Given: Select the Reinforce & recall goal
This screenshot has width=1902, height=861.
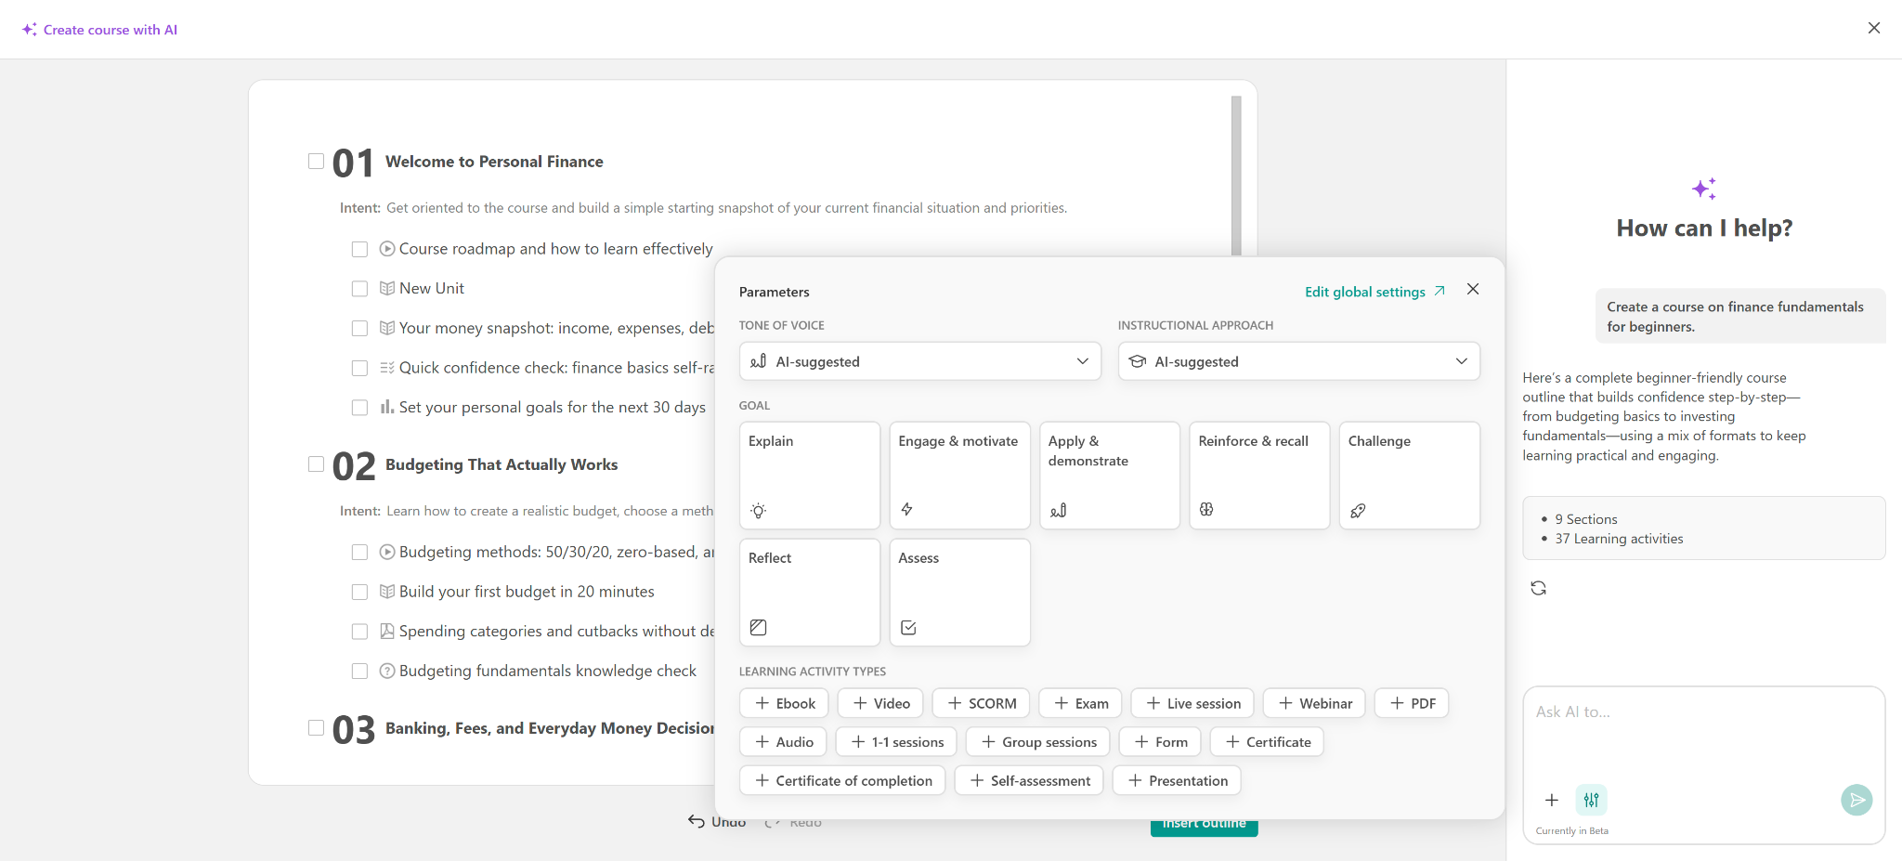Looking at the screenshot, I should (x=1259, y=476).
